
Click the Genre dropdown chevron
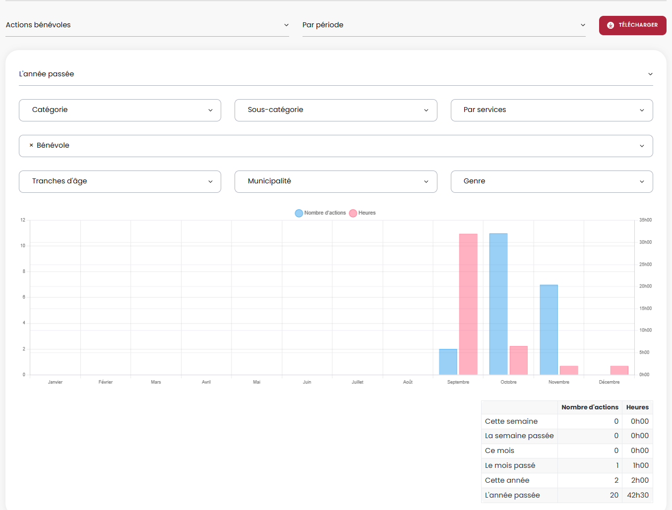click(x=642, y=181)
